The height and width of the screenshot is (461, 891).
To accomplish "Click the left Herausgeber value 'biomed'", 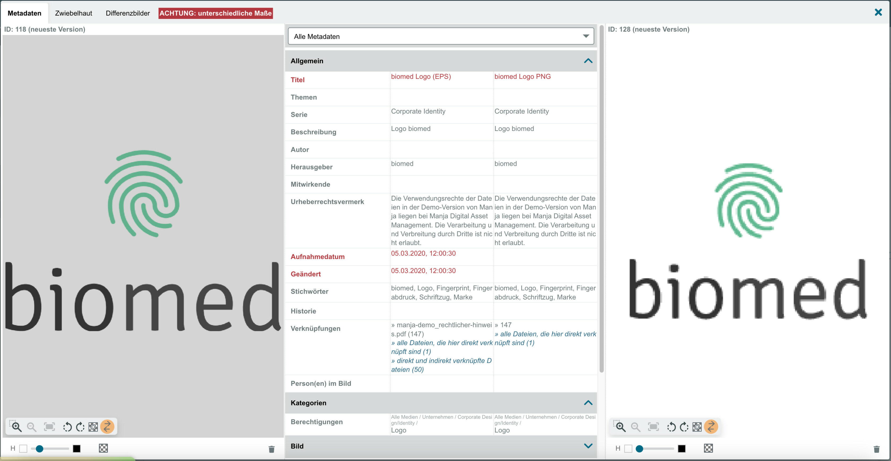I will [402, 163].
